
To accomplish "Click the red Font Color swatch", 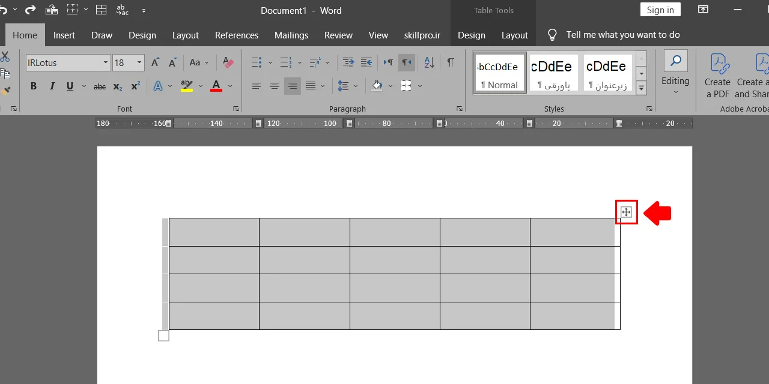I will click(216, 86).
